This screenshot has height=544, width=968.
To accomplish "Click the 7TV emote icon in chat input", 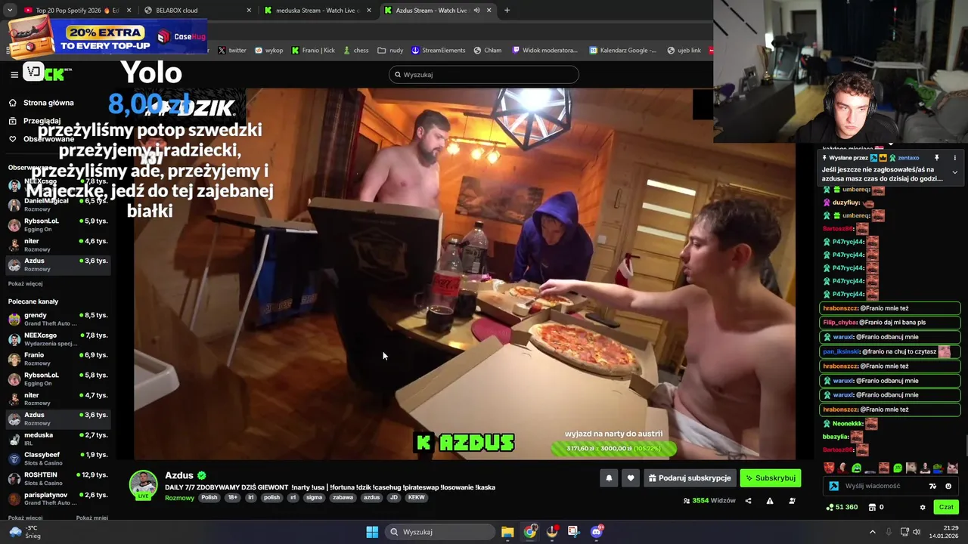I will (932, 486).
